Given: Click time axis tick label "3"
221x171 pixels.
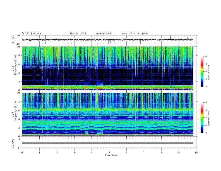Looking at the screenshot, I should click(x=74, y=153).
